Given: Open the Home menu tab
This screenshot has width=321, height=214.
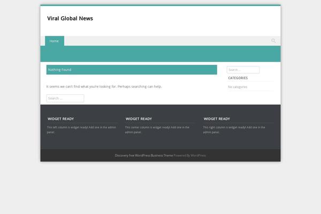Looking at the screenshot, I should coord(55,41).
